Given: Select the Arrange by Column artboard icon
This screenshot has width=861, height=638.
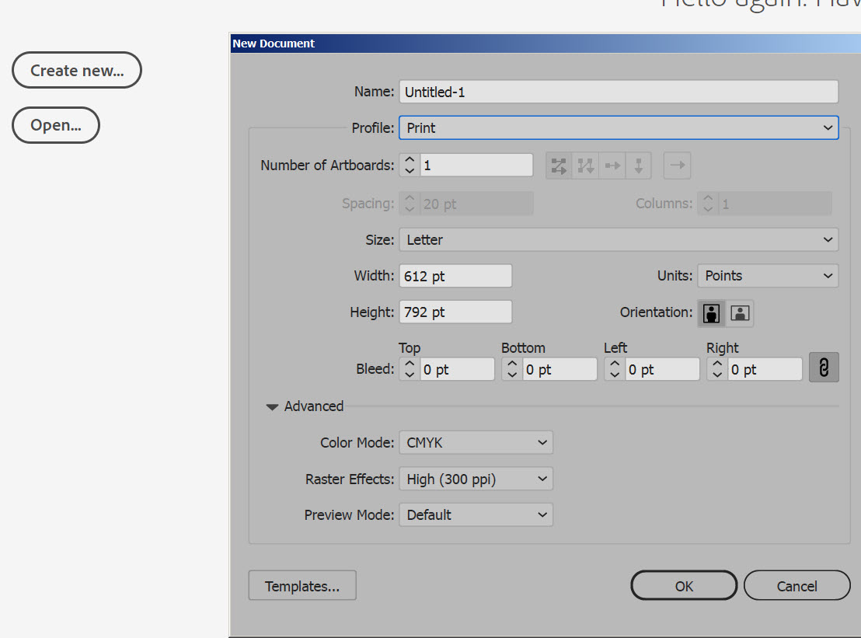Looking at the screenshot, I should (x=638, y=166).
